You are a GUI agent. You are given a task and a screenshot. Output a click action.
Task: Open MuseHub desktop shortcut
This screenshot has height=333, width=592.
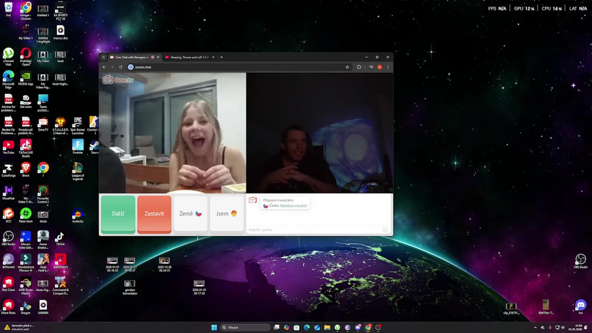8,192
